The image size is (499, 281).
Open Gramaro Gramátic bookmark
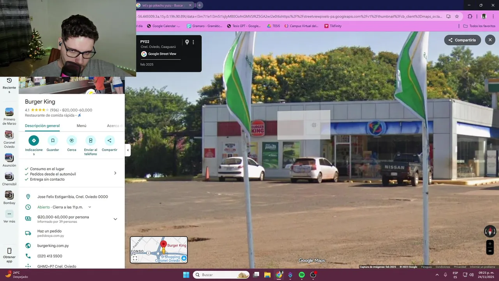point(204,26)
